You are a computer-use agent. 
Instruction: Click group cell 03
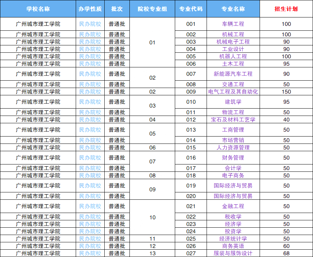(152, 106)
